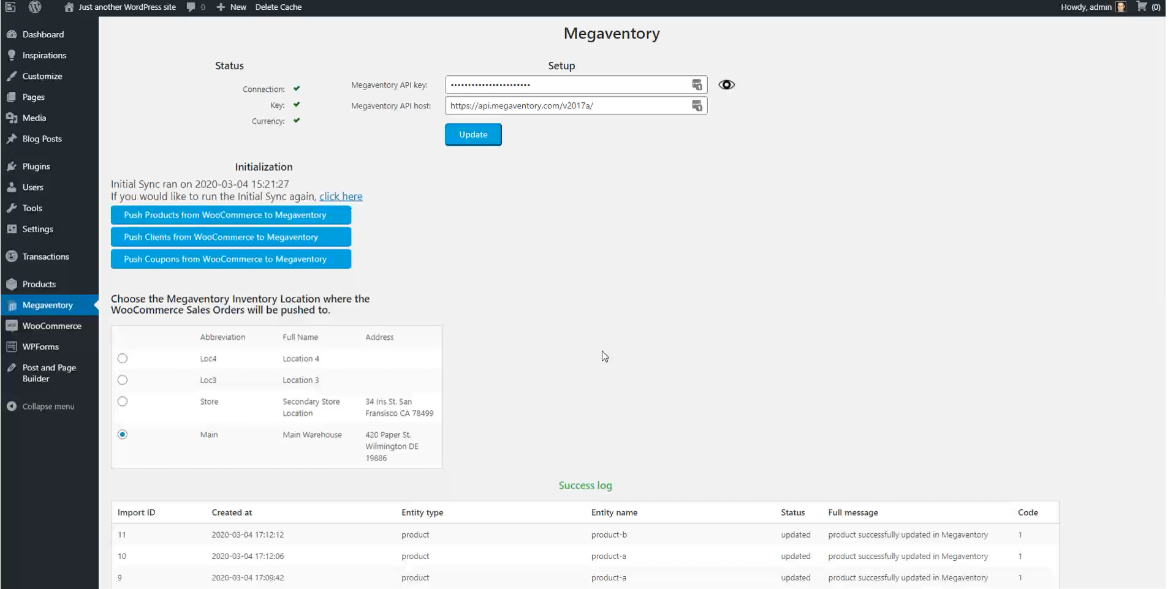Open the comments icon in admin bar
The image size is (1176, 589).
tap(192, 7)
